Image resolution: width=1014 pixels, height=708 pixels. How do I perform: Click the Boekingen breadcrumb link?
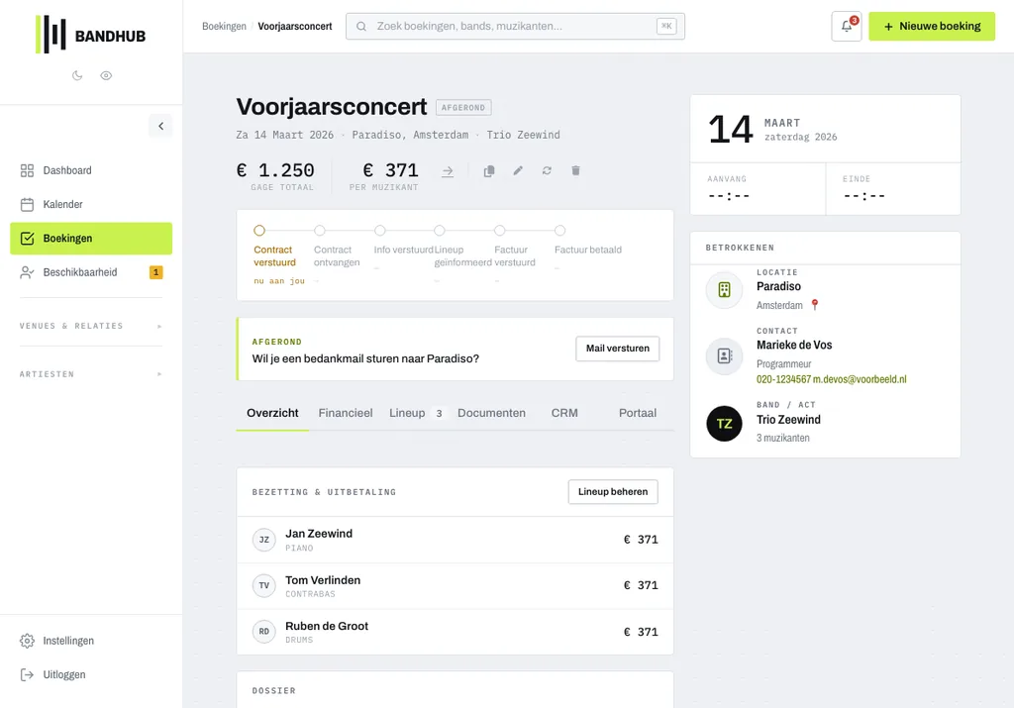point(224,27)
